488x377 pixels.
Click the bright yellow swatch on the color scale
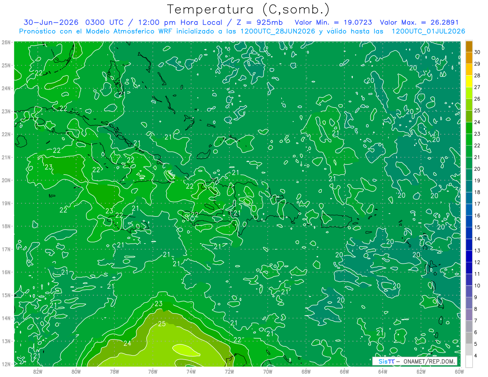point(469,82)
